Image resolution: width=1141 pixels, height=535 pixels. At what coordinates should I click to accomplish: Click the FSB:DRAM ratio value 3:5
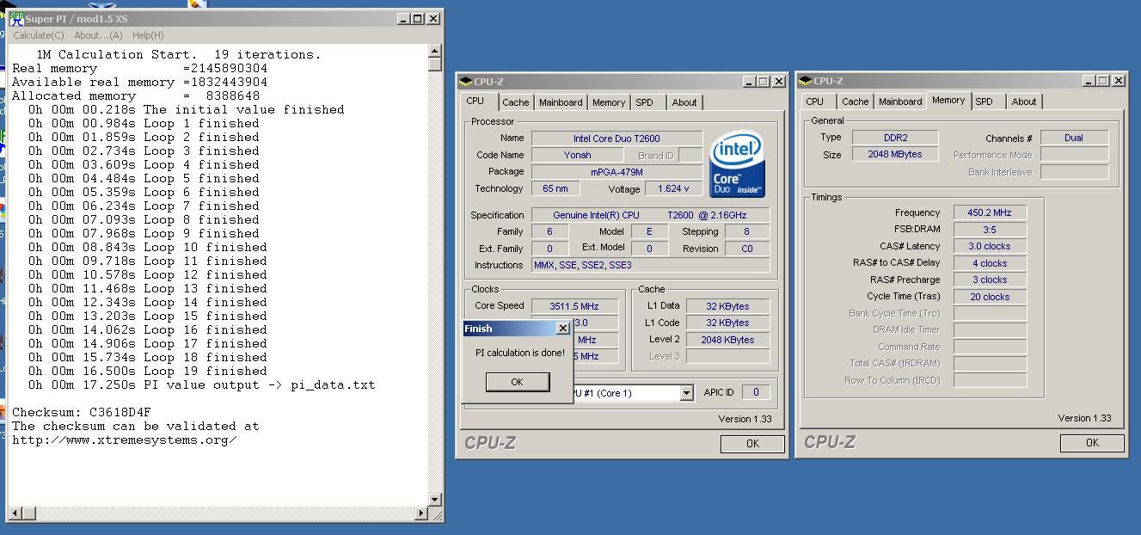990,230
